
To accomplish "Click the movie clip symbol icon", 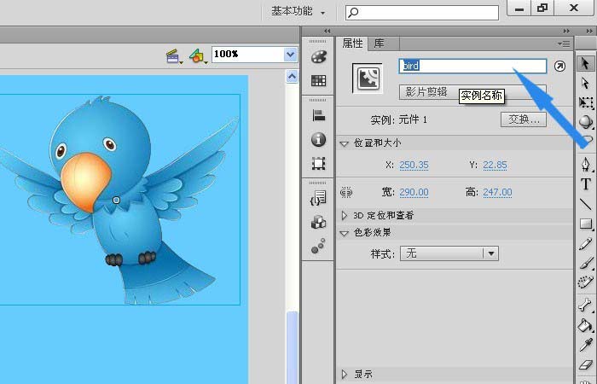I will pyautogui.click(x=368, y=79).
